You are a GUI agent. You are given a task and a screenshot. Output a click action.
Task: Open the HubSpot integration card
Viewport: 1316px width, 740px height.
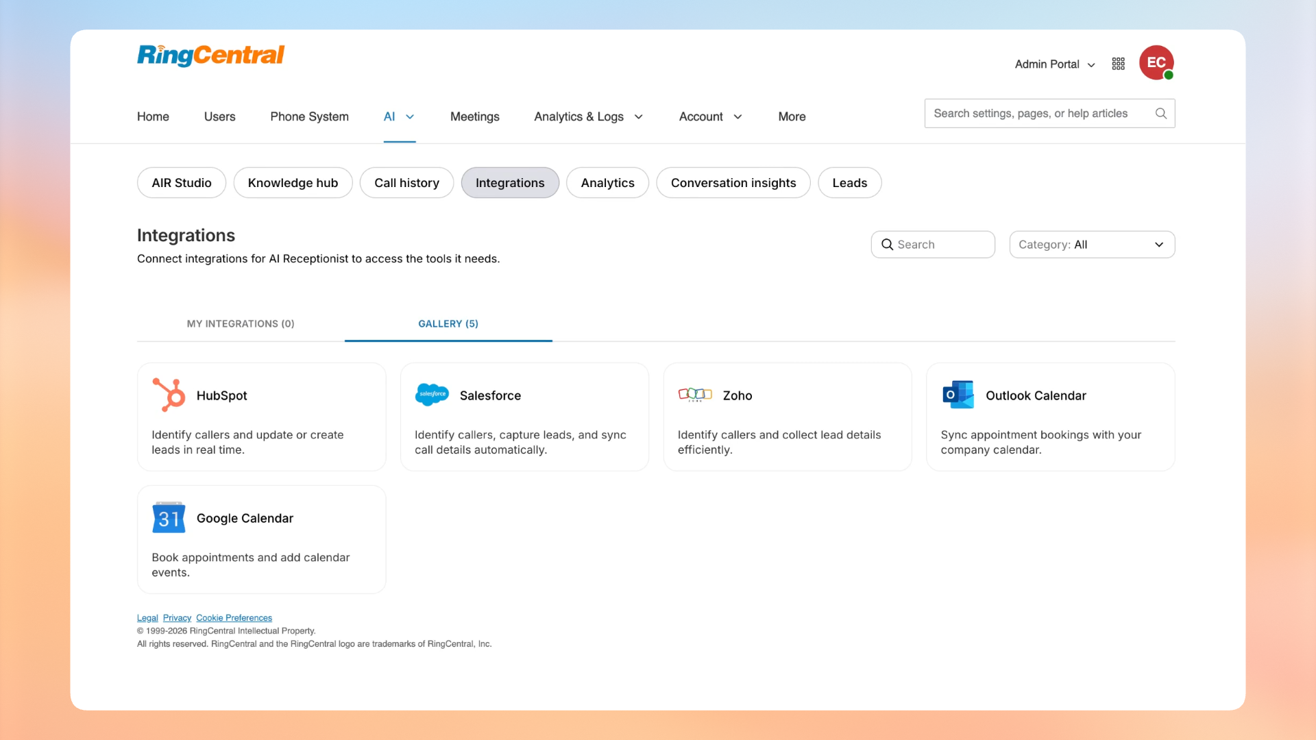click(x=260, y=416)
